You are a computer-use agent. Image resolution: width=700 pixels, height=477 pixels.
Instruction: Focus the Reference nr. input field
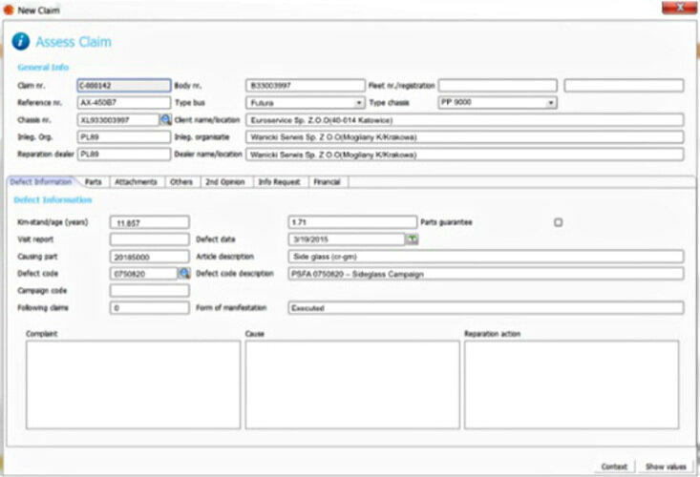click(x=123, y=103)
